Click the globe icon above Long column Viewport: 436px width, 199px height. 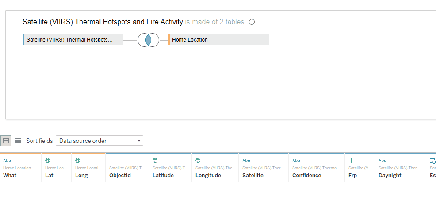click(x=77, y=161)
